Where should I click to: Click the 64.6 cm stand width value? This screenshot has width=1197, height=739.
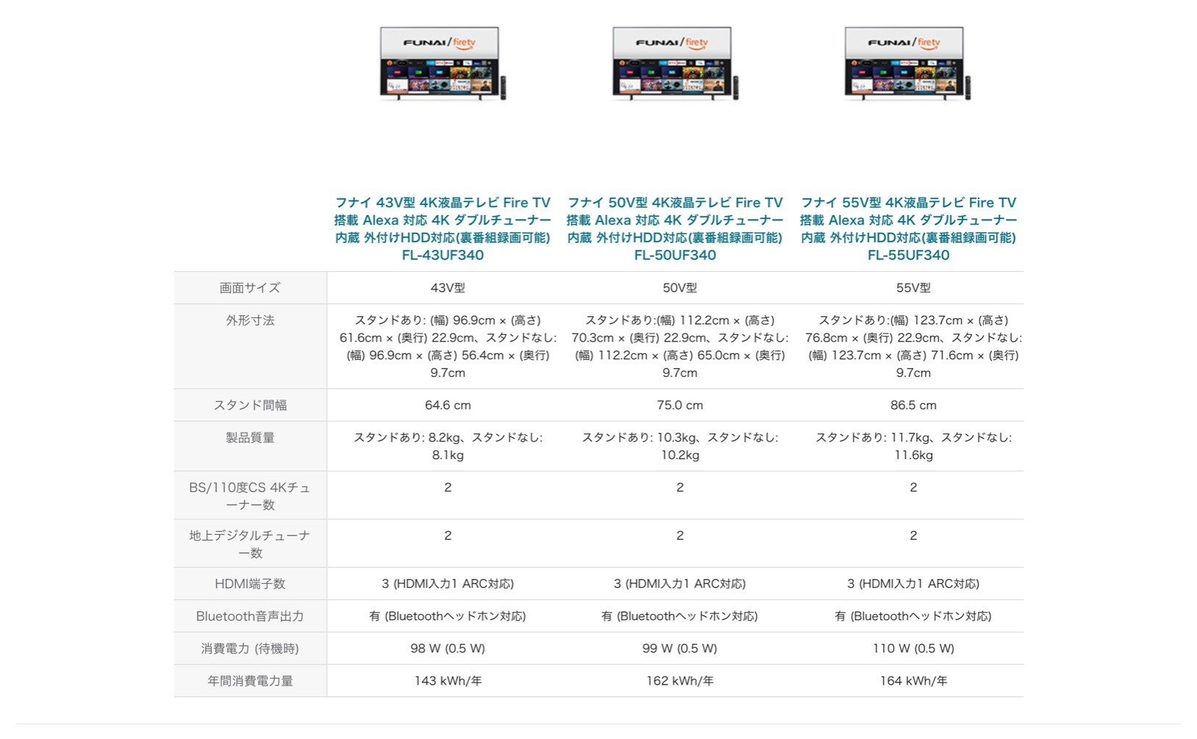448,405
